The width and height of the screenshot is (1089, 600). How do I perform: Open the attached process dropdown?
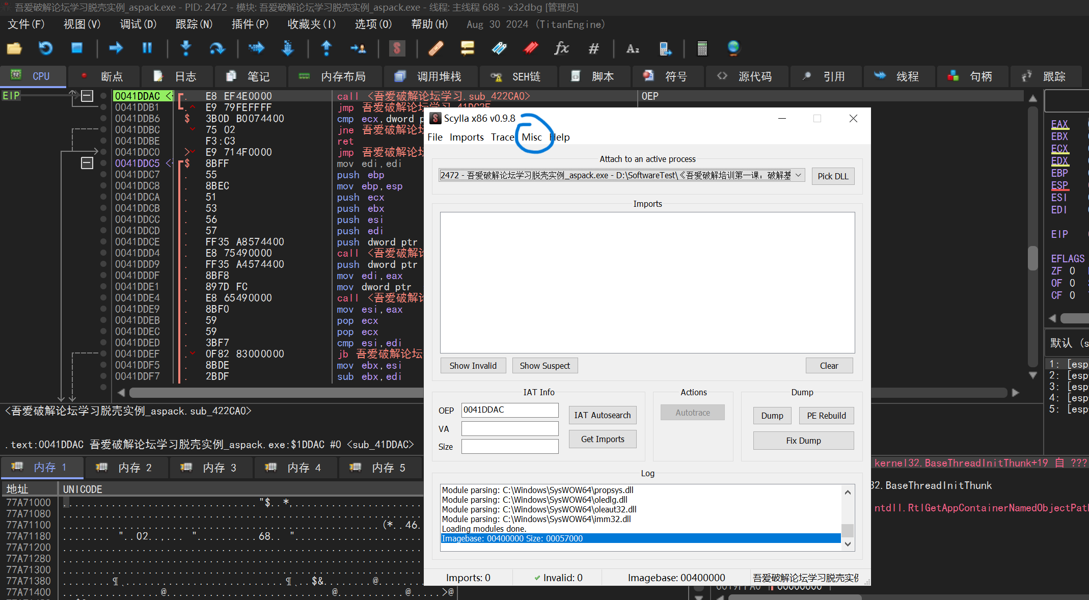tap(798, 176)
